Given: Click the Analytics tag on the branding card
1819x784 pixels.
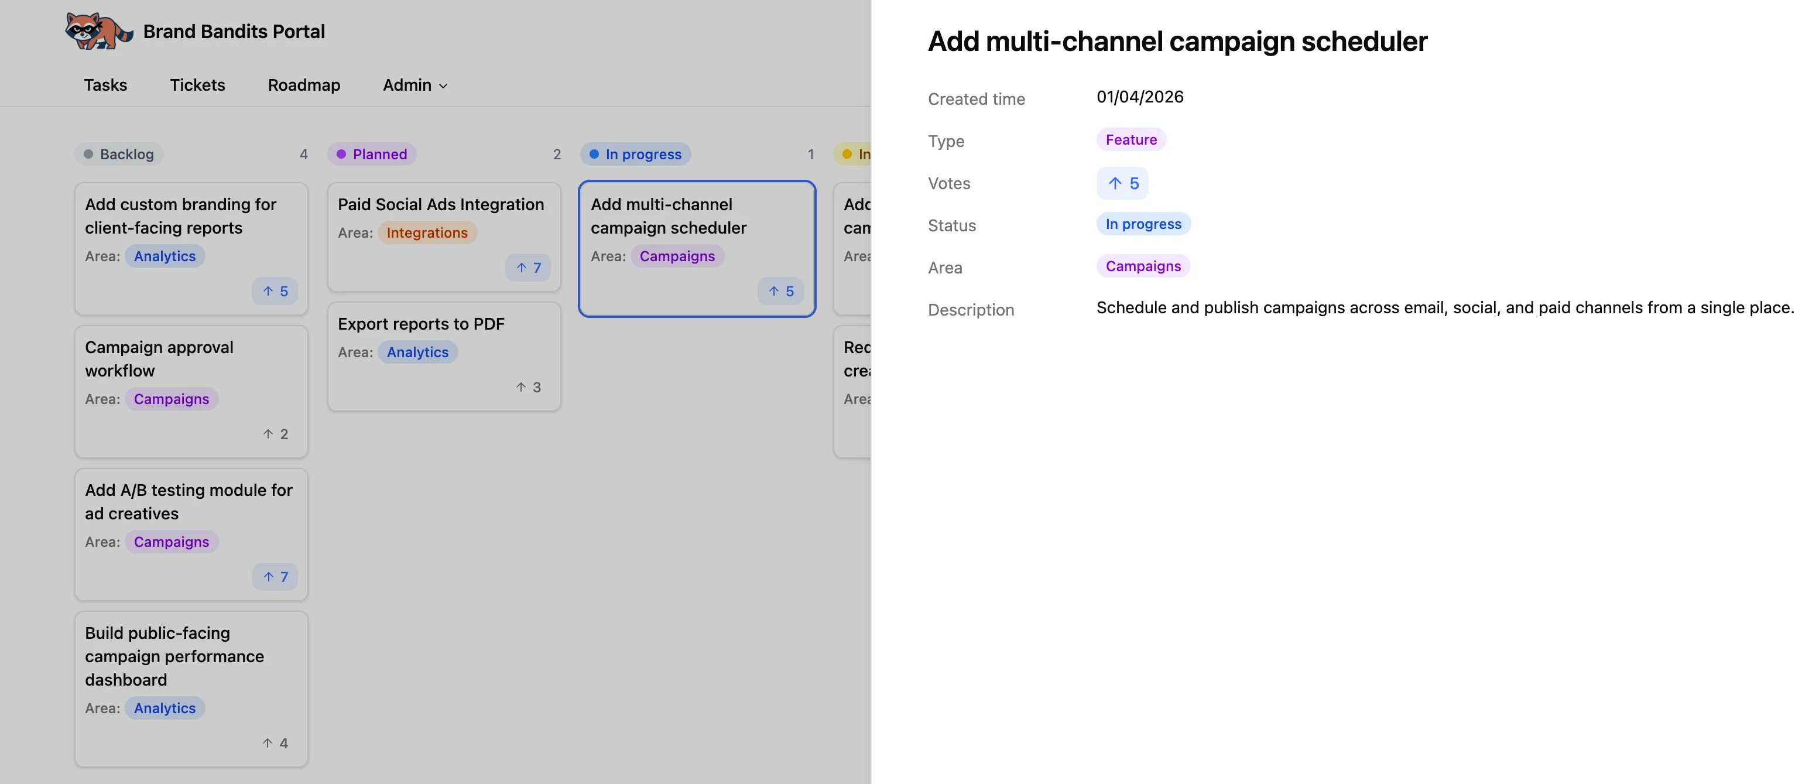Looking at the screenshot, I should (165, 256).
